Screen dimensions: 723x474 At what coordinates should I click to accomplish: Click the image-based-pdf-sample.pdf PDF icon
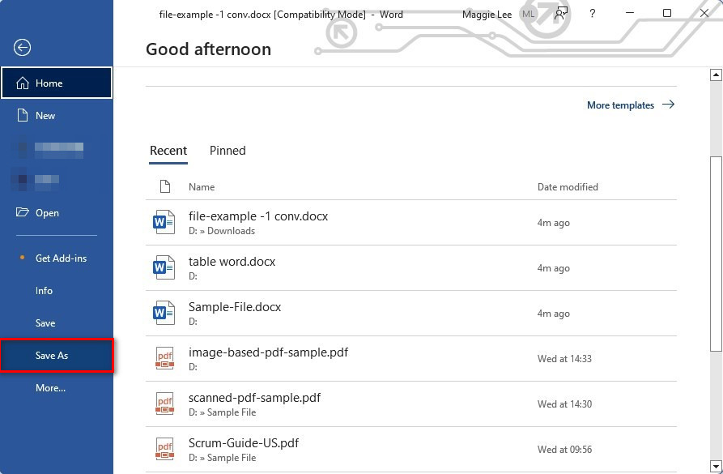tap(164, 359)
